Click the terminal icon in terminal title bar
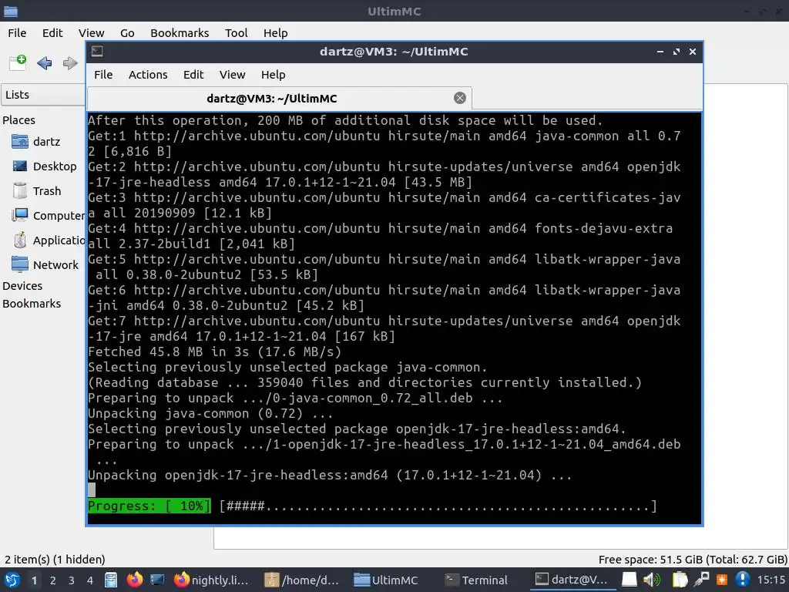The image size is (789, 592). coord(97,52)
